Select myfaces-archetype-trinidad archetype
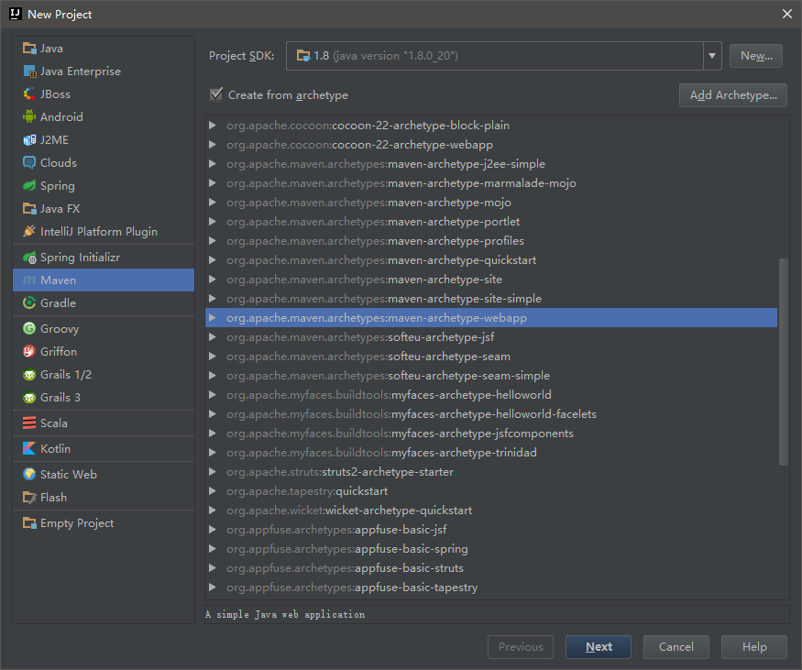The height and width of the screenshot is (670, 802). (491, 453)
